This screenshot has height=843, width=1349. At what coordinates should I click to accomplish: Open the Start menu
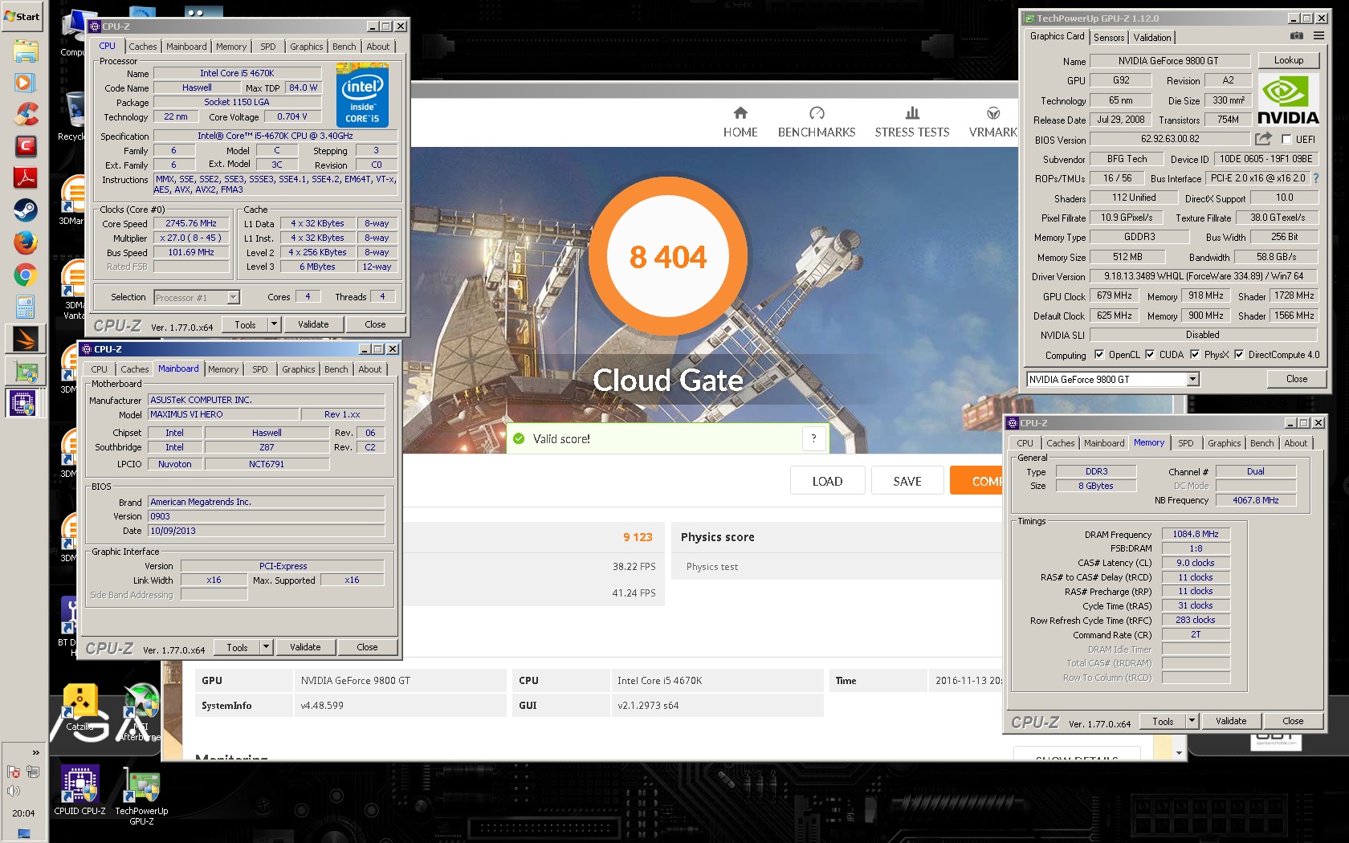(x=22, y=16)
